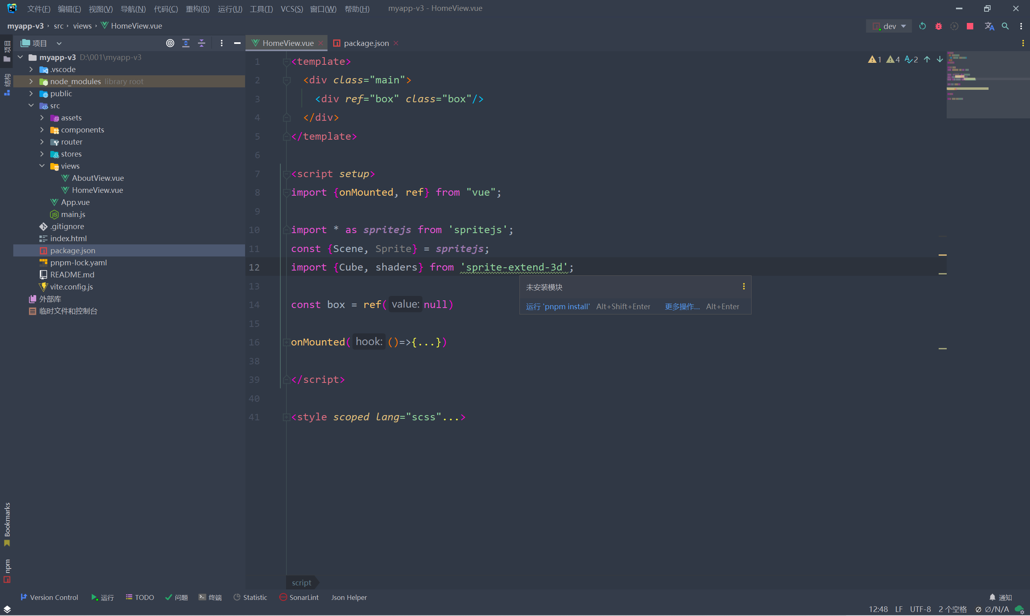The image size is (1030, 616).
Task: Start debugging with the bug icon
Action: pyautogui.click(x=939, y=26)
